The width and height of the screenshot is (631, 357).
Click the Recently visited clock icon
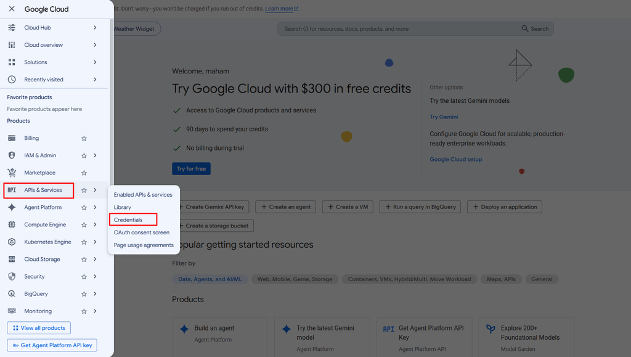coord(12,80)
